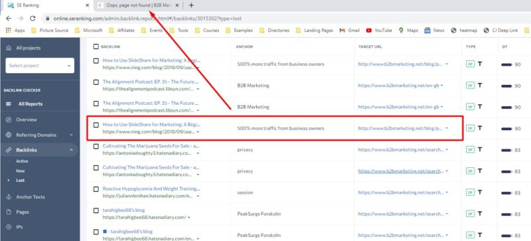The image size is (531, 241).
Task: Select all rows with header checkbox
Action: point(96,46)
